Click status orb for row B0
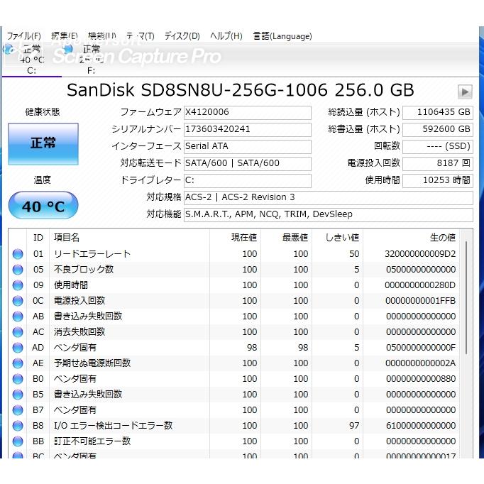This screenshot has height=484, width=484. click(18, 379)
